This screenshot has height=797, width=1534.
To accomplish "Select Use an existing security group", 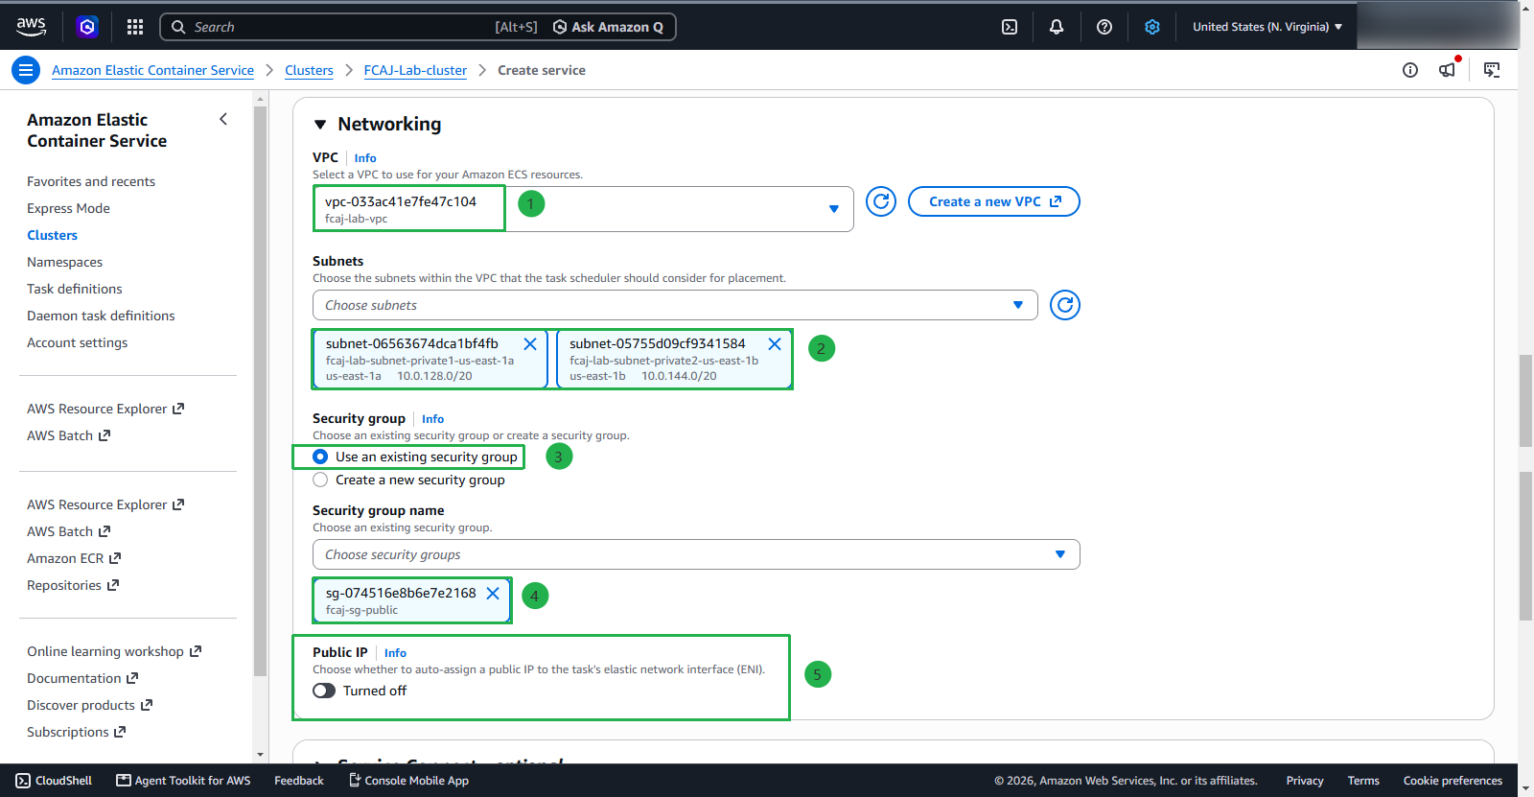I will tap(320, 457).
